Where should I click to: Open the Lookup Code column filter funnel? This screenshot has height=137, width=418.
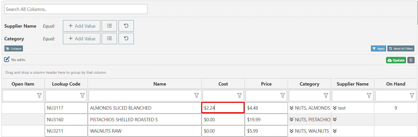pyautogui.click(x=82, y=95)
